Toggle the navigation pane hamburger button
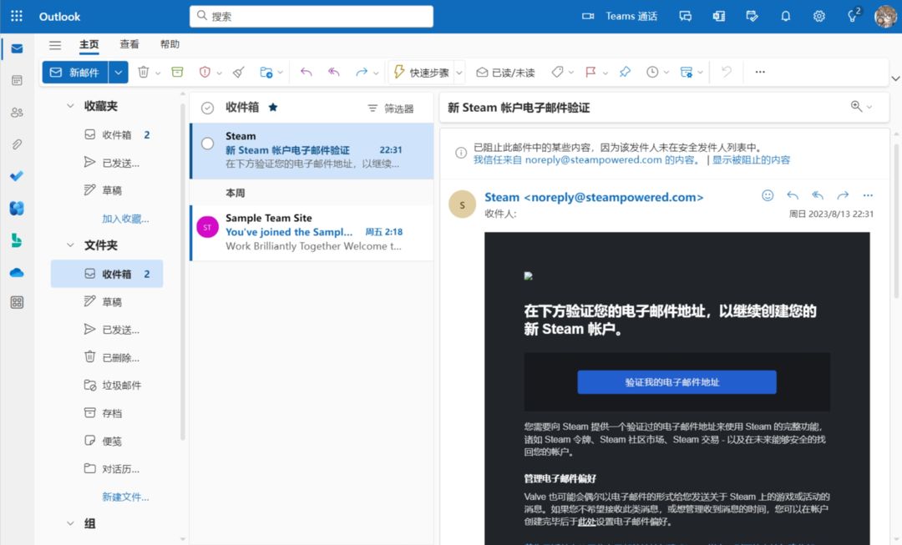The width and height of the screenshot is (902, 545). pos(55,45)
